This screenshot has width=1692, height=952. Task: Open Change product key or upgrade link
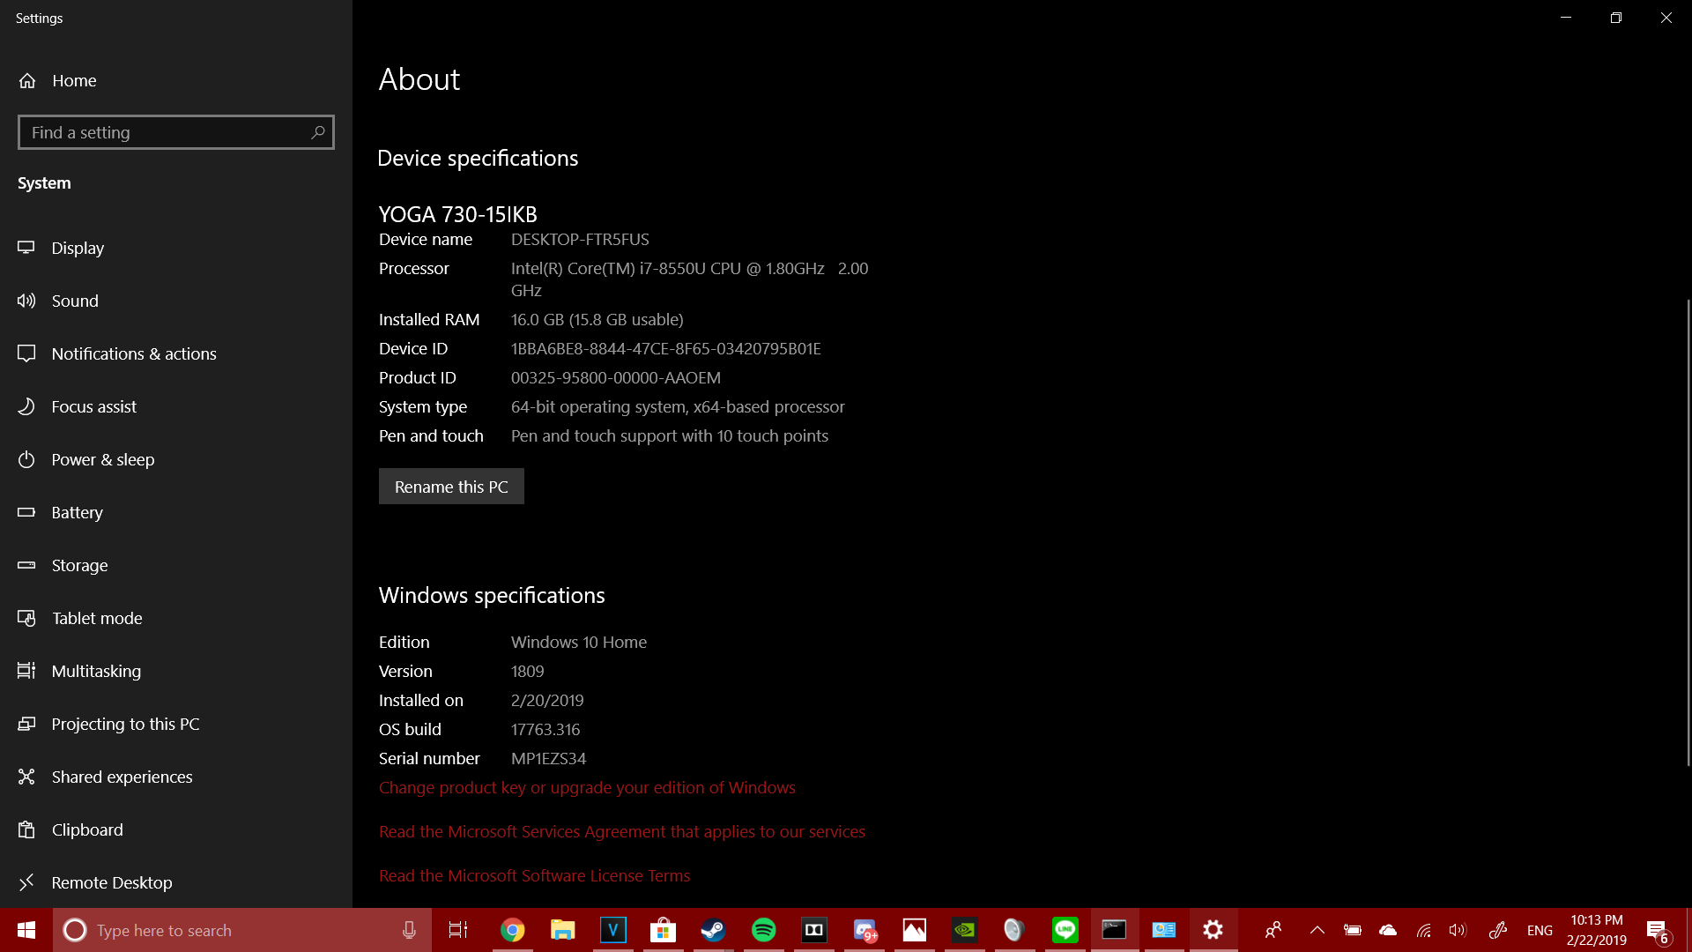[587, 787]
